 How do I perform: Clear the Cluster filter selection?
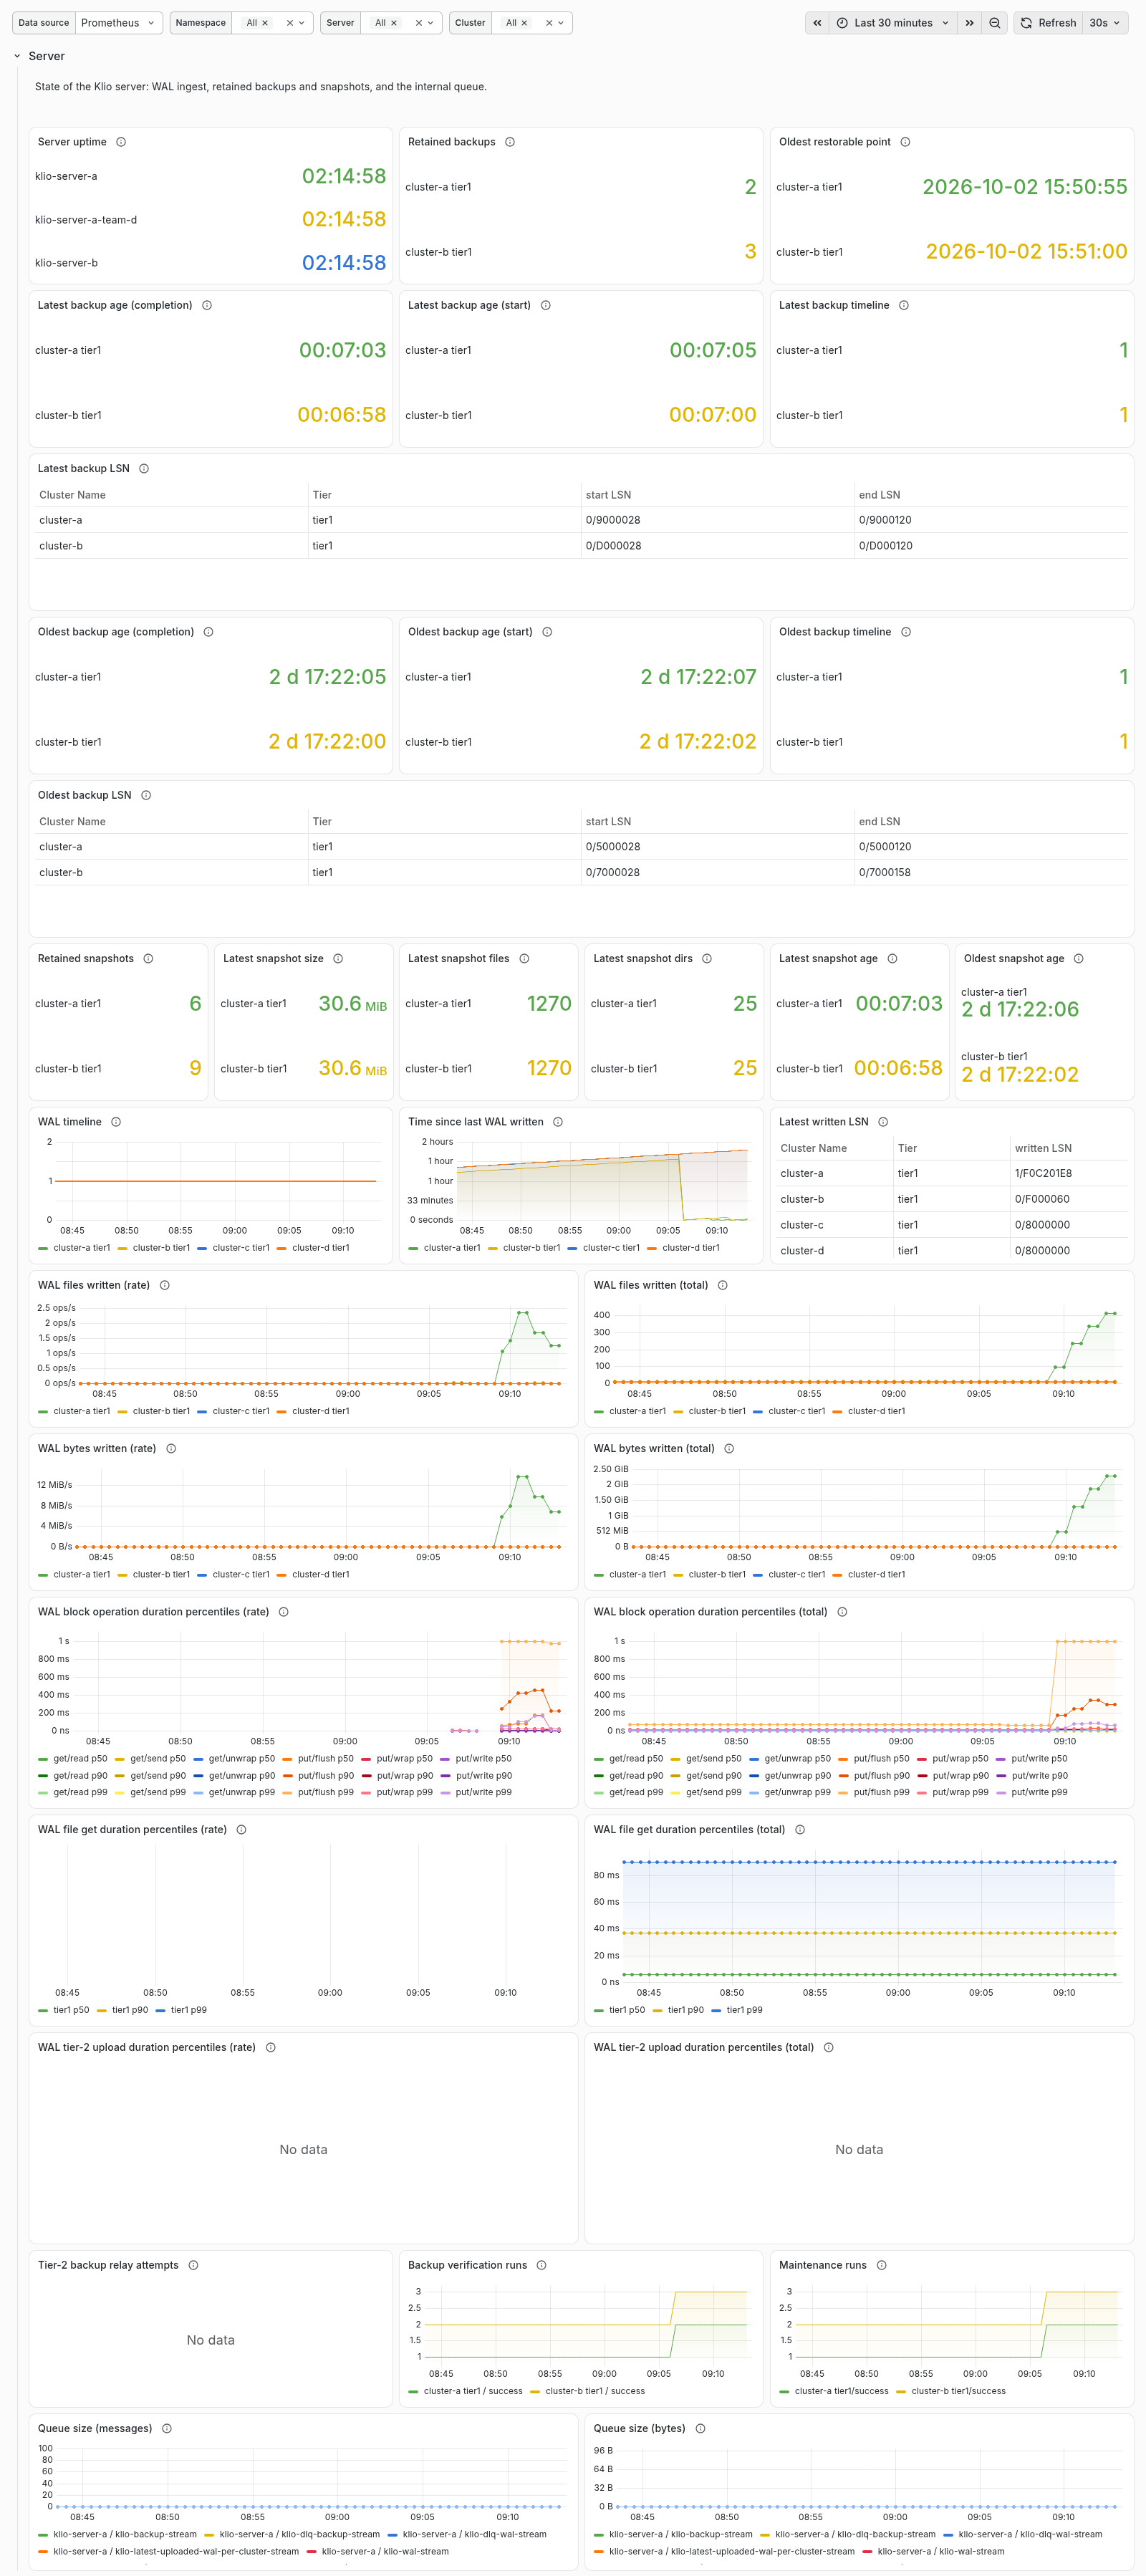548,23
